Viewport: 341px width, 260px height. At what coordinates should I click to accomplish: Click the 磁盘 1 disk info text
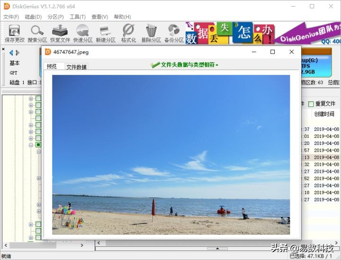click(17, 82)
